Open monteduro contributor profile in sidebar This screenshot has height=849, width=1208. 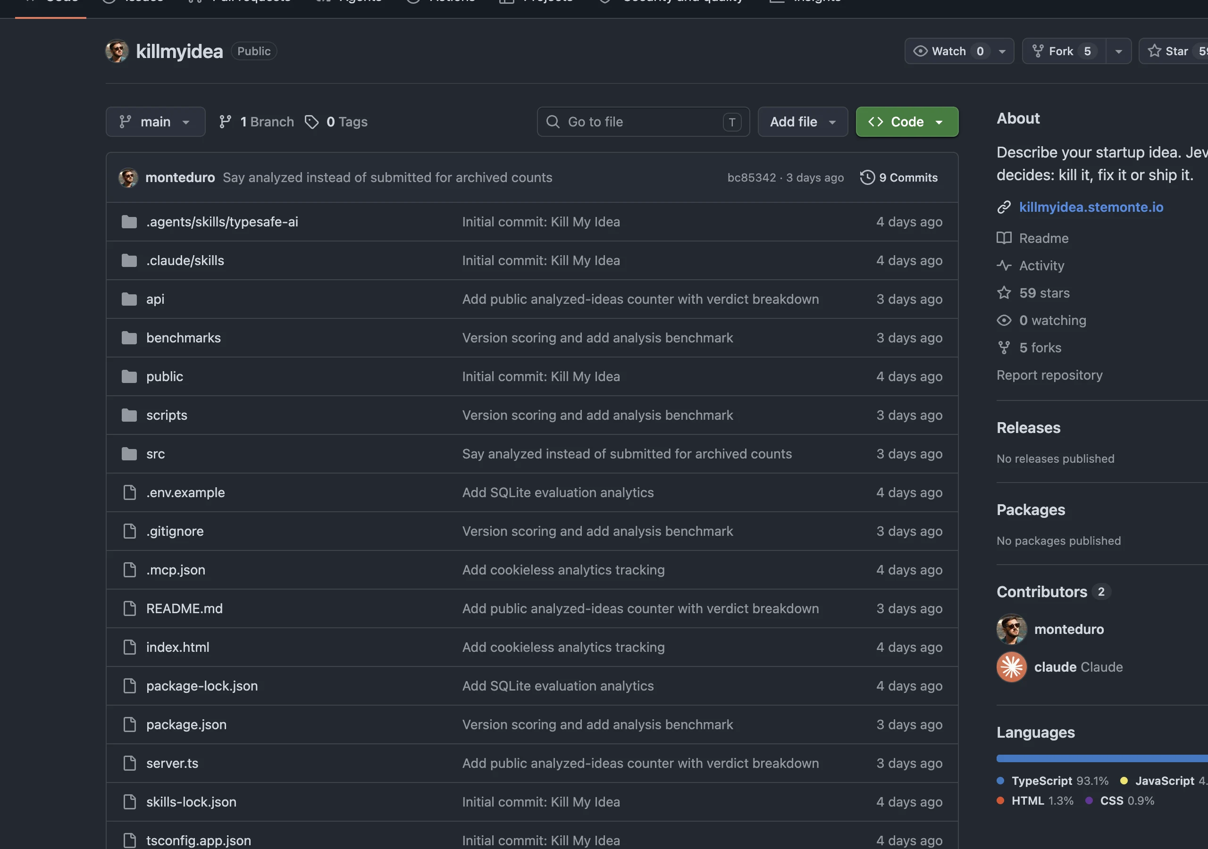(x=1069, y=629)
